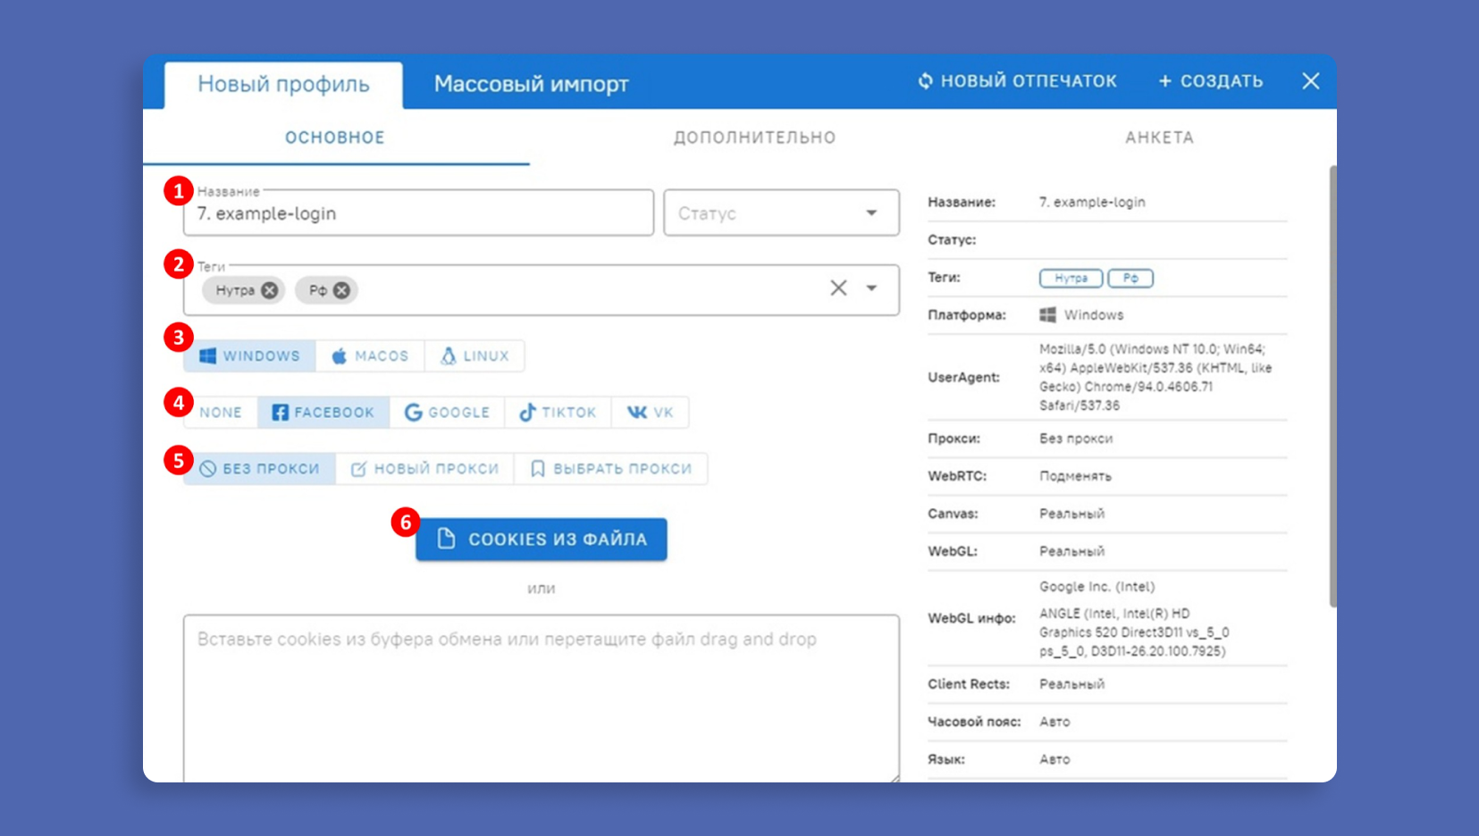Close the new profile dialog
Viewport: 1479px width, 836px height.
click(1310, 81)
